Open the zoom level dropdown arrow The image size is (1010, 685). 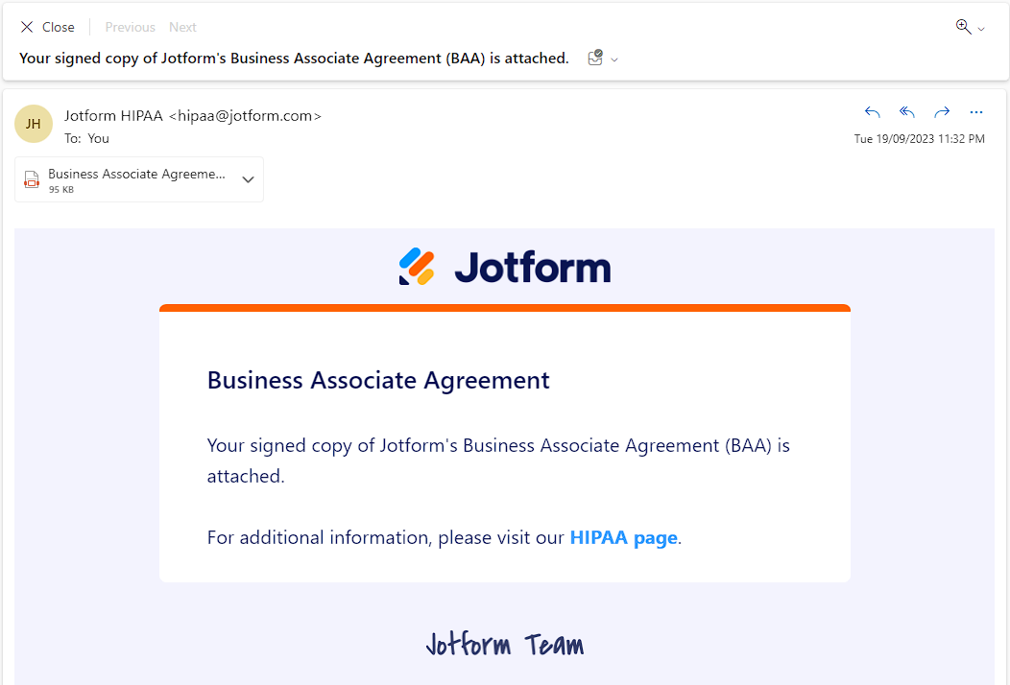[x=981, y=30]
